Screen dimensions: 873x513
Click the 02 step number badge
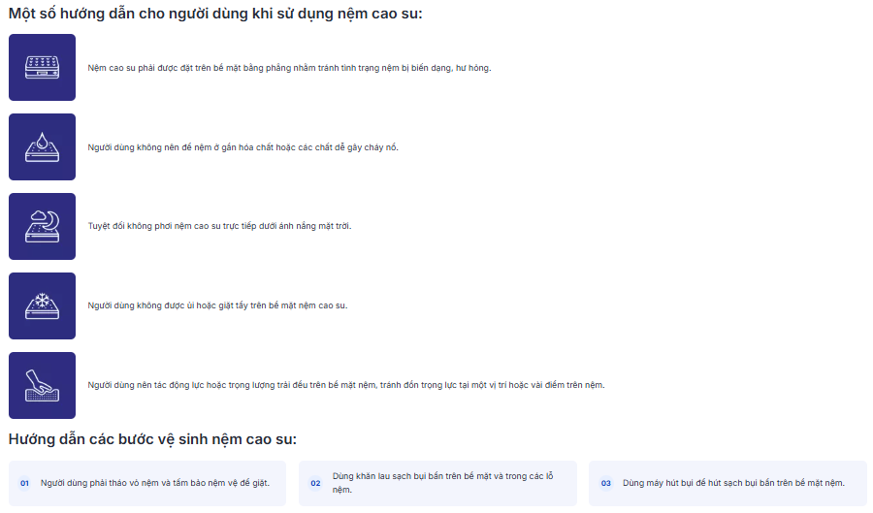315,483
